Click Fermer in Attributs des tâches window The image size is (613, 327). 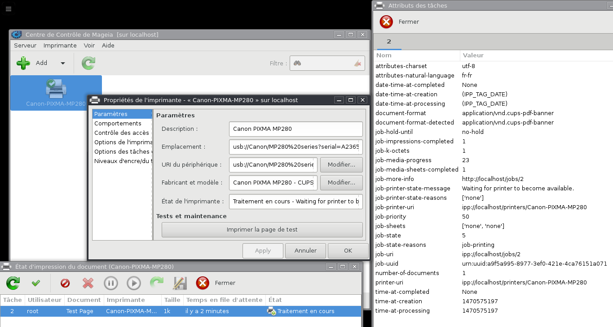click(399, 22)
